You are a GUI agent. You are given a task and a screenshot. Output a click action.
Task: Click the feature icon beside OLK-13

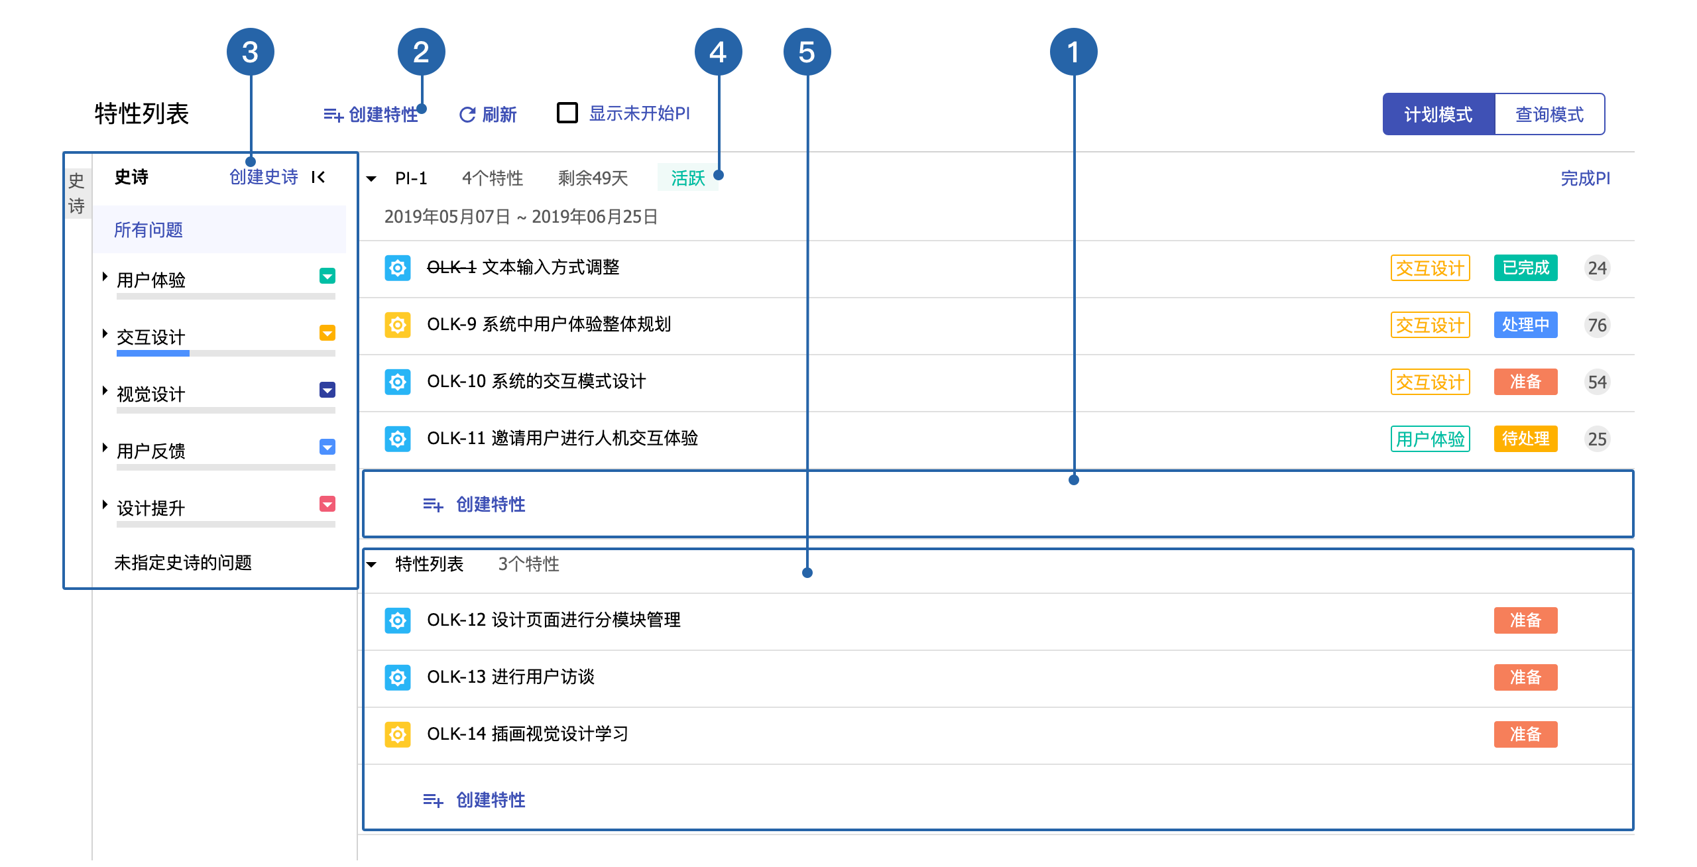[x=397, y=677]
